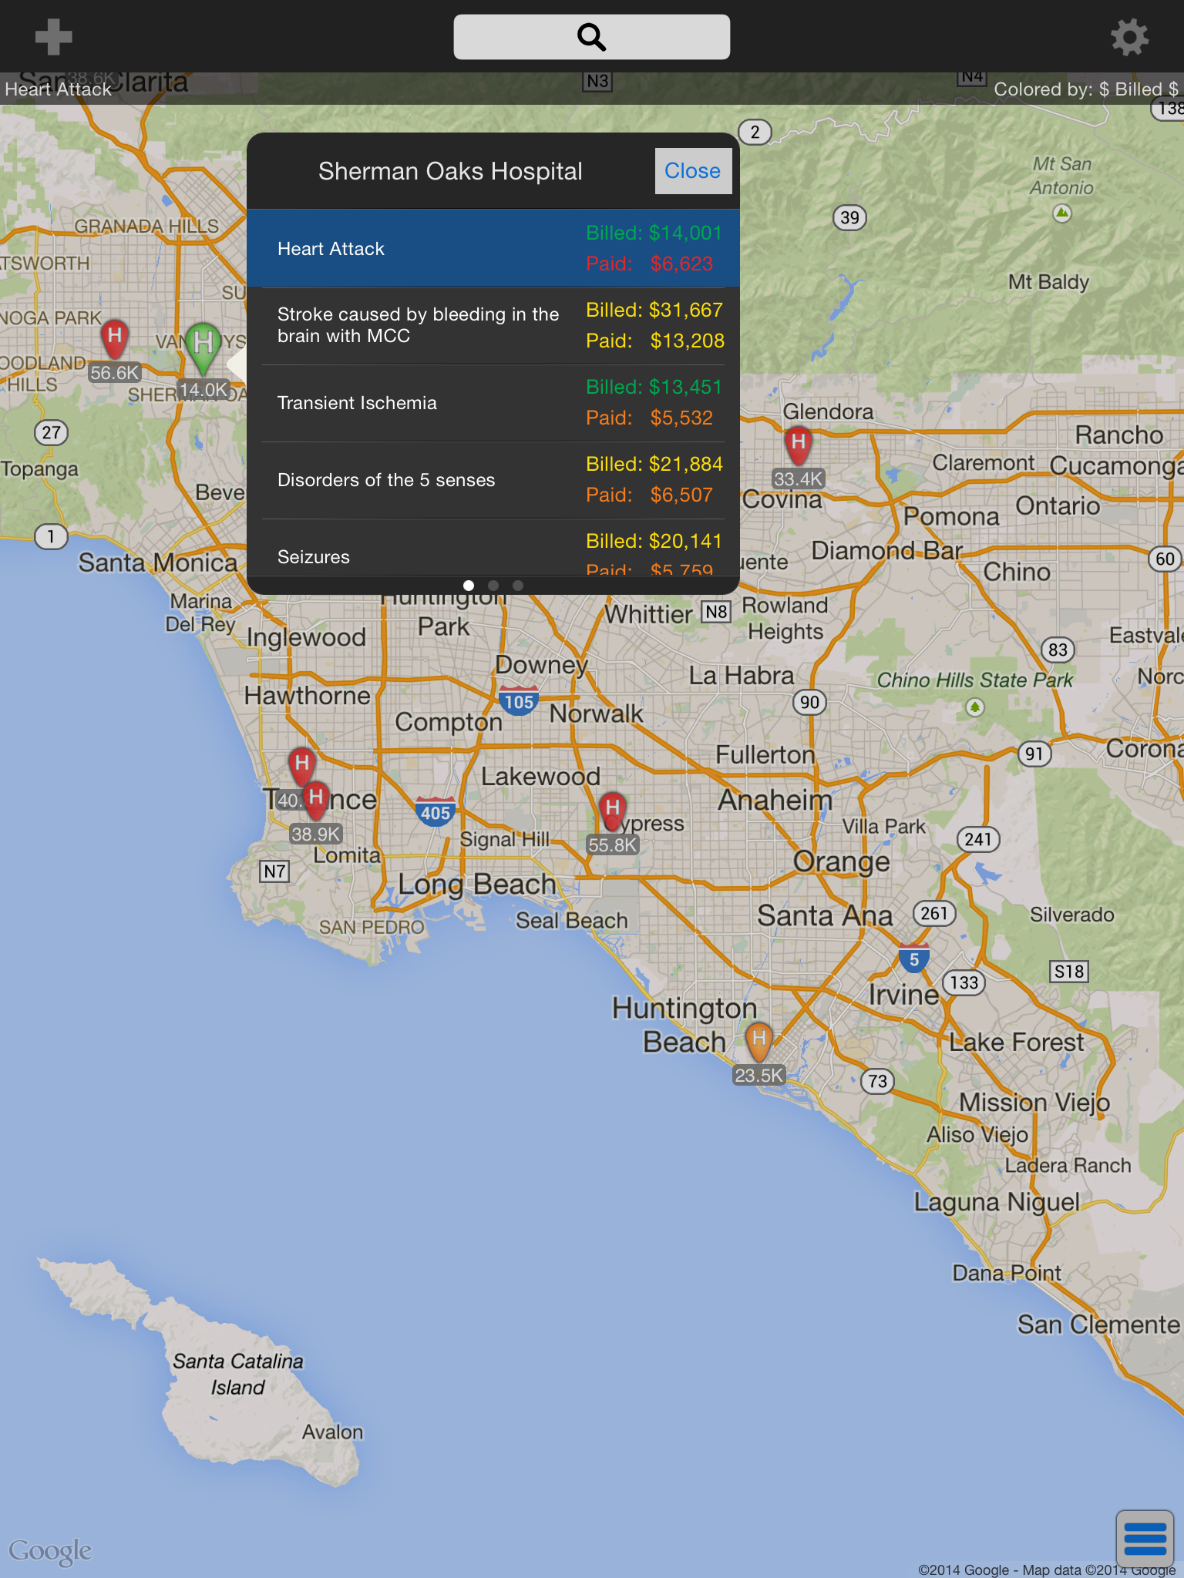Tap the plus icon in top bar

click(53, 37)
